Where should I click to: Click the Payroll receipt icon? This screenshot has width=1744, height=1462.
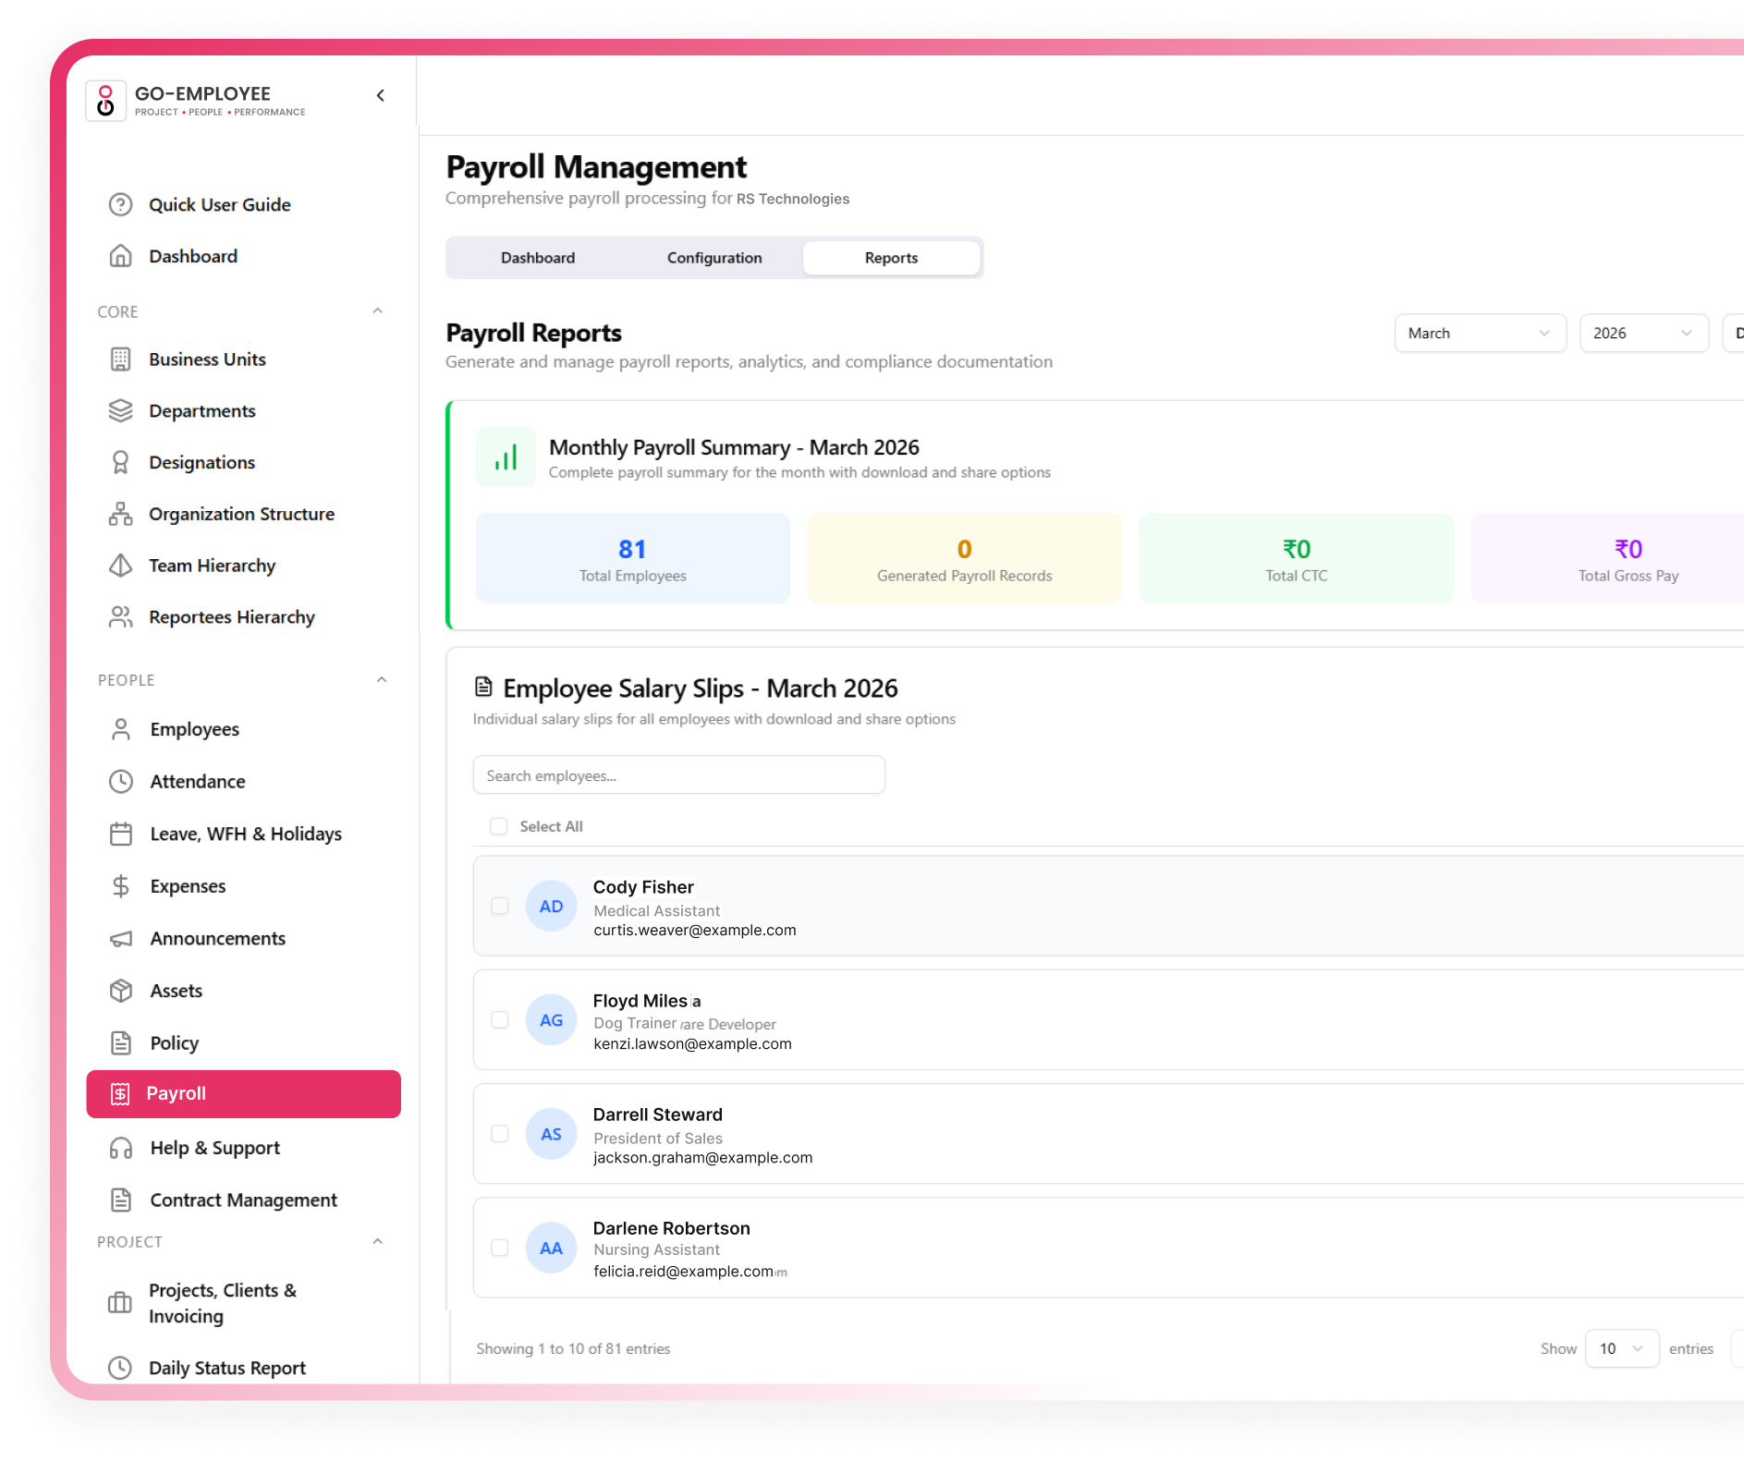click(x=120, y=1094)
